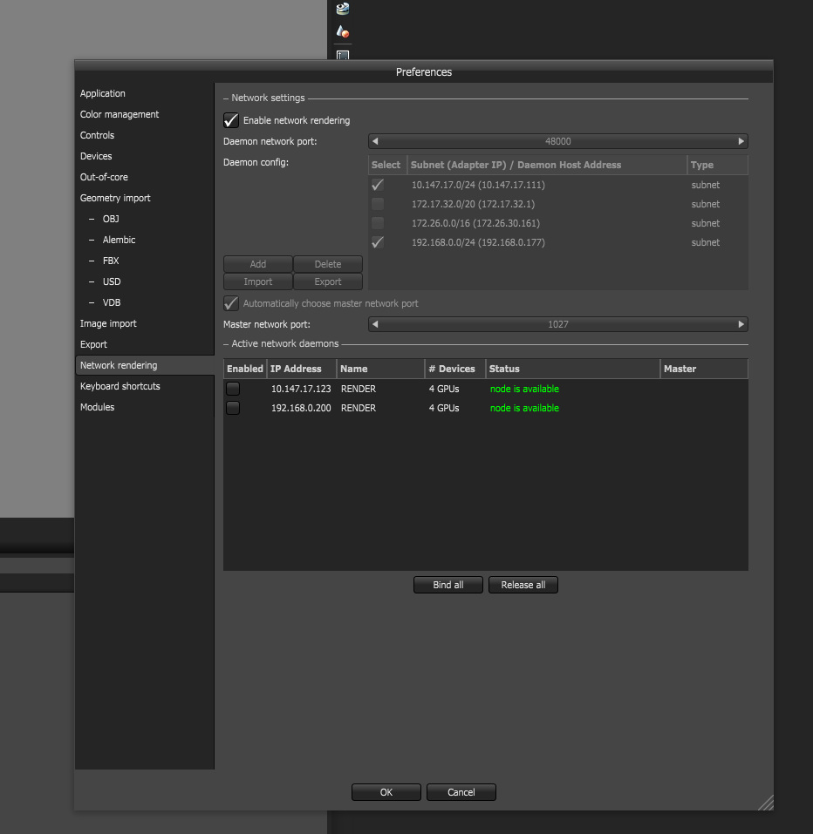This screenshot has height=834, width=813.
Task: Click the '4 GPUs' cell for 192.168.0.200
Action: click(x=444, y=408)
